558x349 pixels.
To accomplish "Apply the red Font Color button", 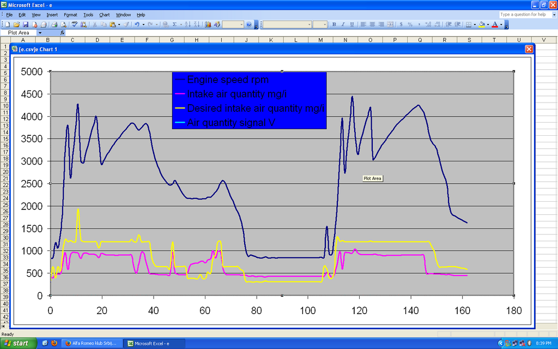I will coord(495,24).
